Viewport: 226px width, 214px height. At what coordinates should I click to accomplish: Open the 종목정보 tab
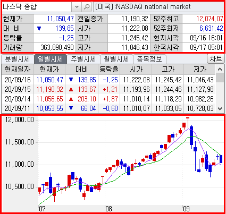149,59
